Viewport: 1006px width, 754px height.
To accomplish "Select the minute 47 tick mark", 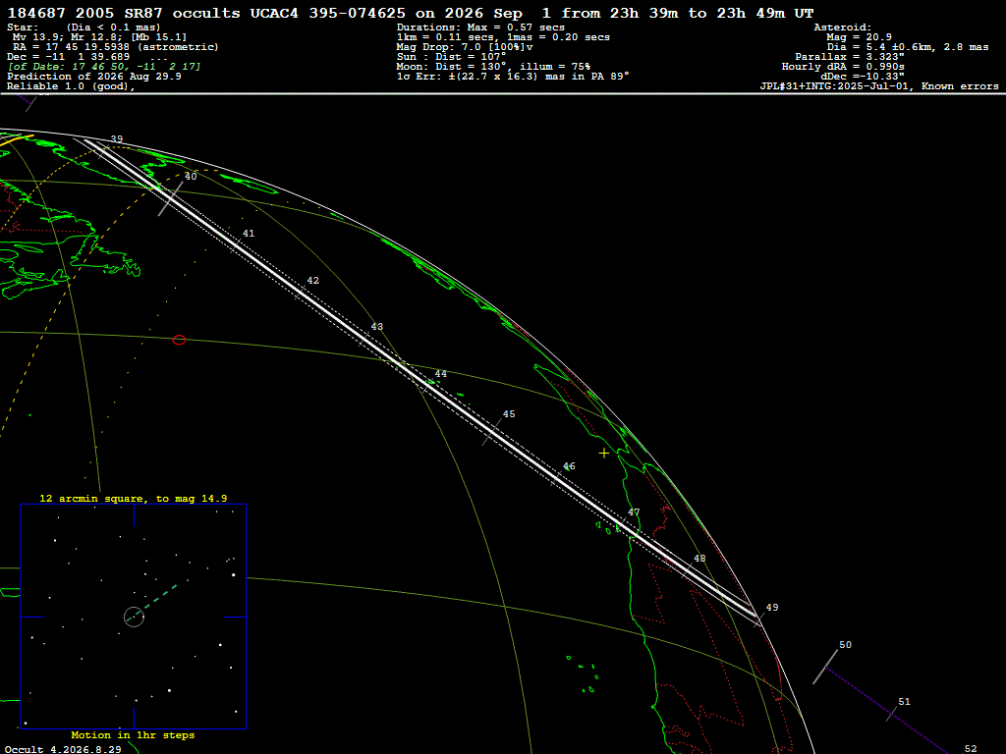I will (621, 524).
